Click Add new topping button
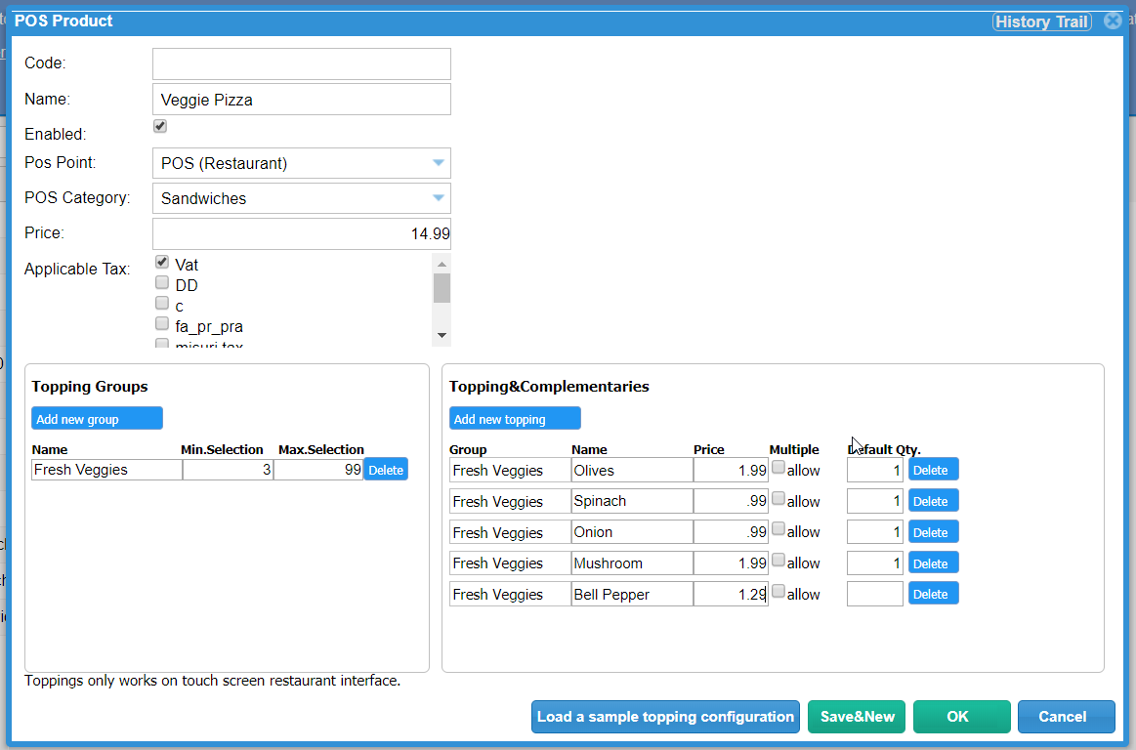1136x750 pixels. (515, 419)
